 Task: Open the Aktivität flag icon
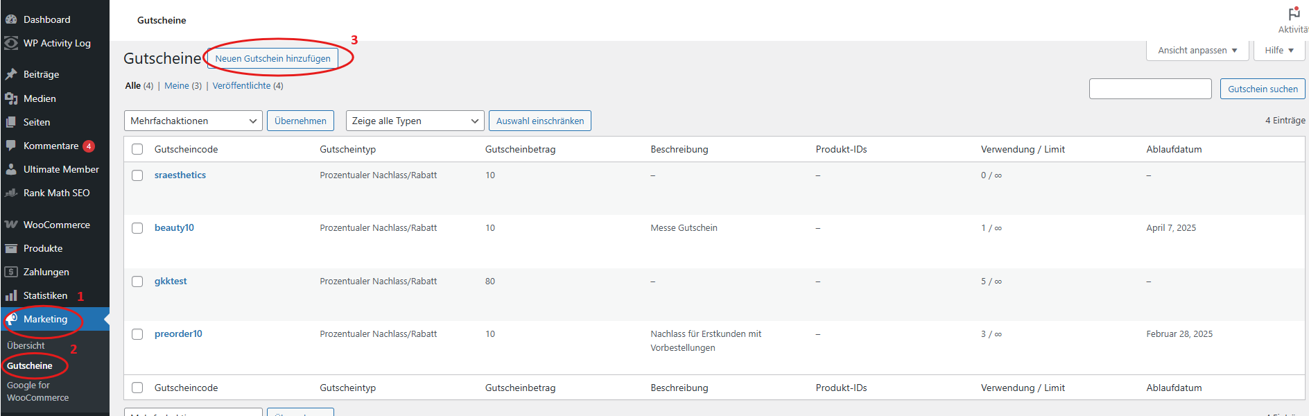tap(1294, 14)
